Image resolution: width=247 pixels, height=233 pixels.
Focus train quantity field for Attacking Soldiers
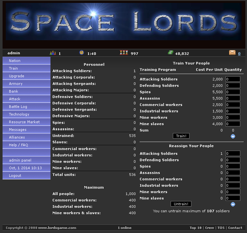(x=233, y=79)
